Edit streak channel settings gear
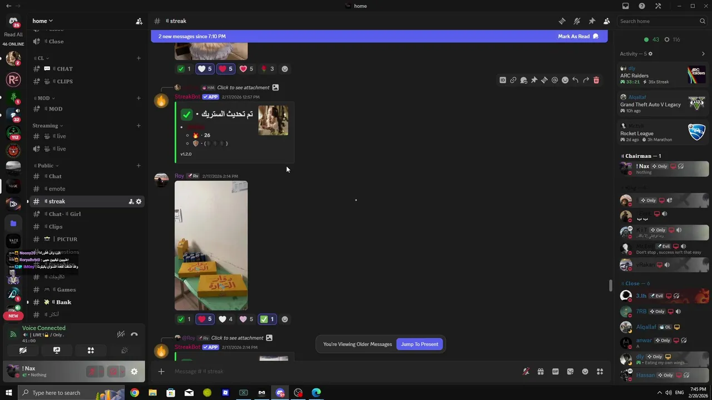Image resolution: width=712 pixels, height=400 pixels. click(x=139, y=202)
